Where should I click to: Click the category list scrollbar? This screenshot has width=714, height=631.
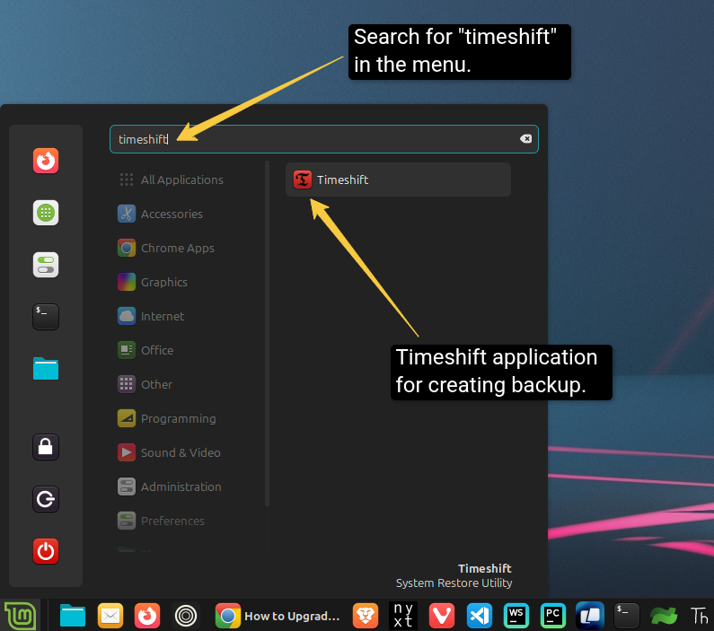[x=267, y=333]
